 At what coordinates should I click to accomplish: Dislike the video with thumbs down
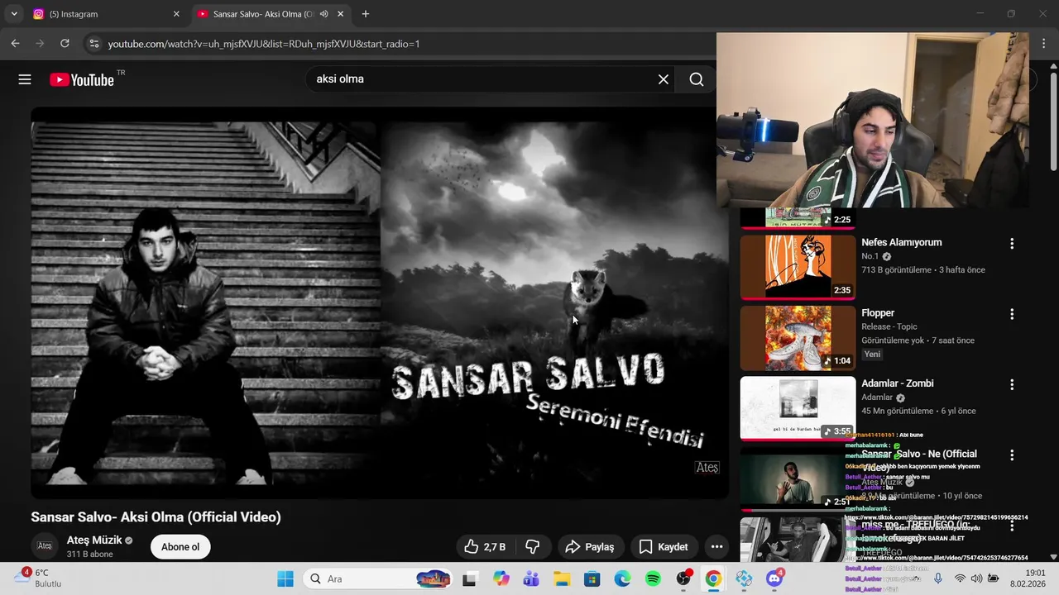pos(534,546)
